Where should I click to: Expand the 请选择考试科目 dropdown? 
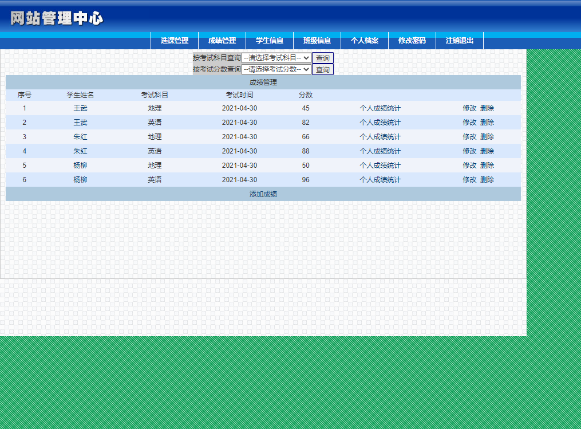coord(276,58)
